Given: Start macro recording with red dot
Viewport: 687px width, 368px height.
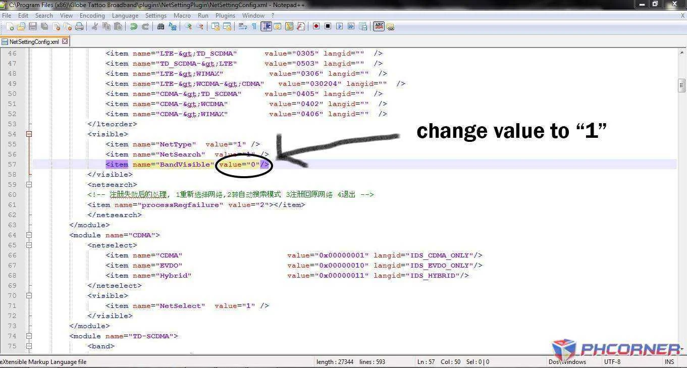Looking at the screenshot, I should [316, 26].
